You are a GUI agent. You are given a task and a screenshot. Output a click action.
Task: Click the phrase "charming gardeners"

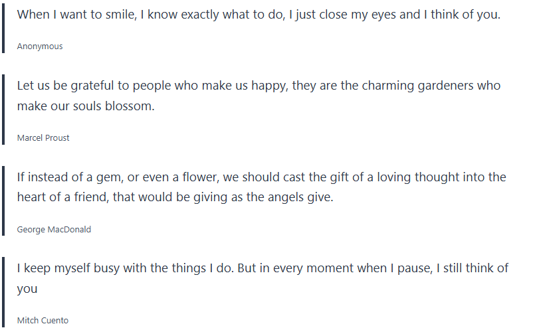[416, 86]
